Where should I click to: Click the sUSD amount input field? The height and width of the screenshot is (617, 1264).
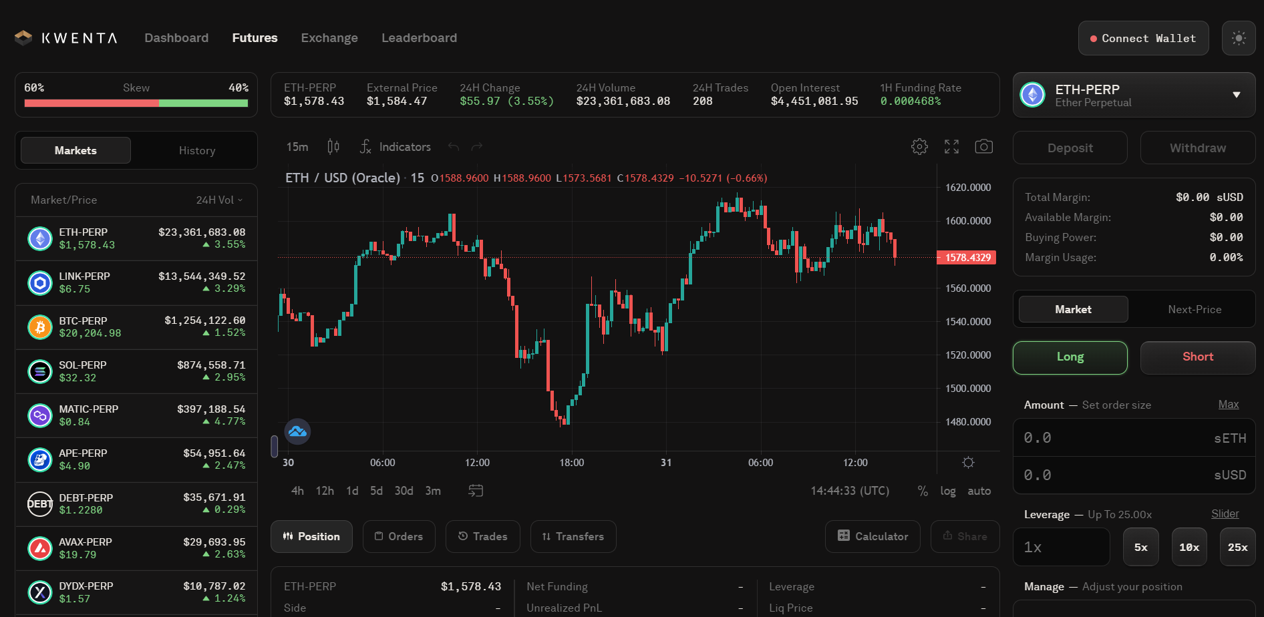pyautogui.click(x=1134, y=475)
